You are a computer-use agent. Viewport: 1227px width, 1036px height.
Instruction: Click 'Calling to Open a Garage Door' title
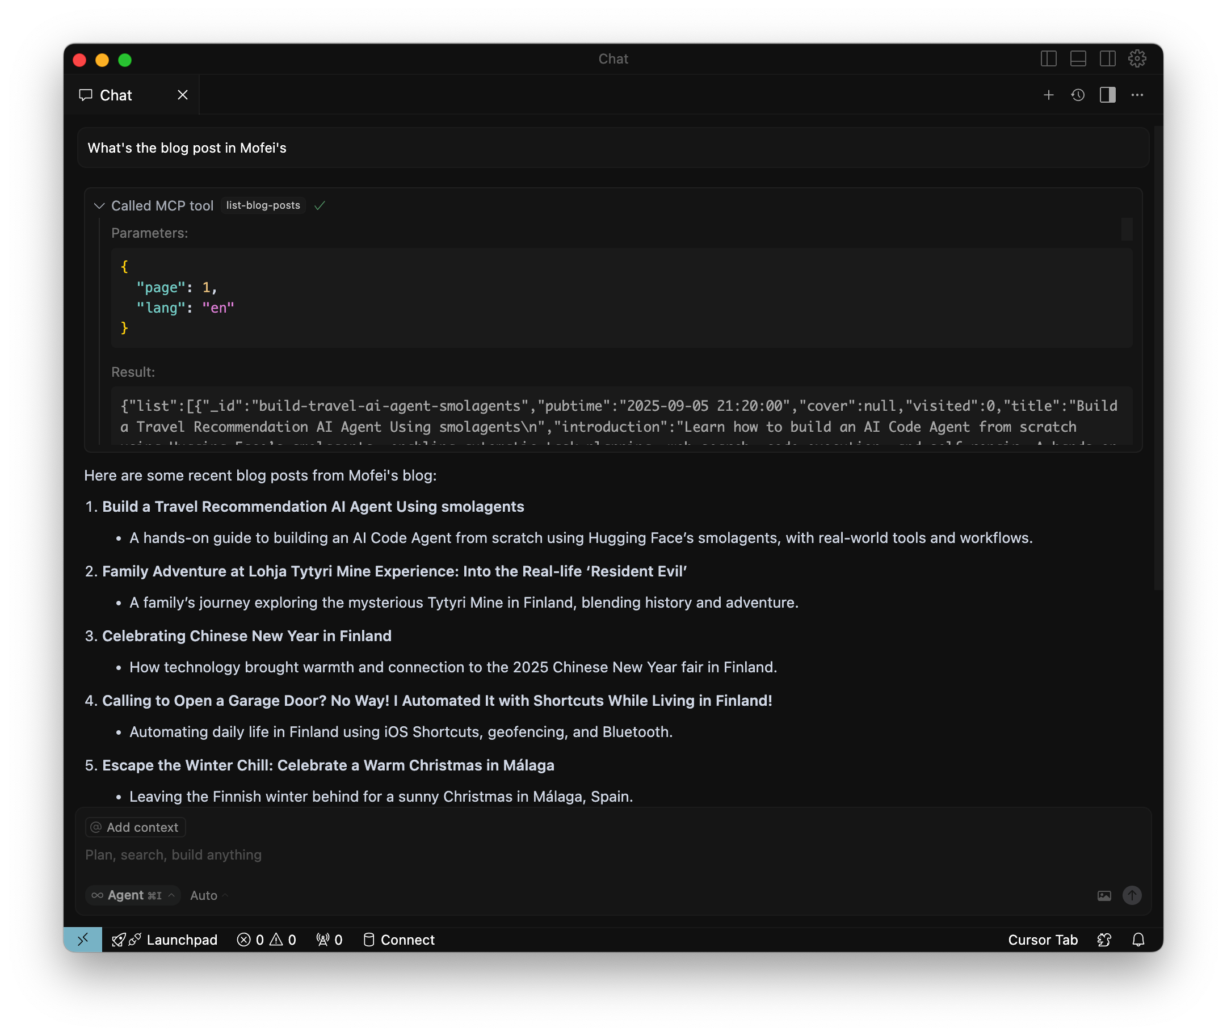pos(437,700)
